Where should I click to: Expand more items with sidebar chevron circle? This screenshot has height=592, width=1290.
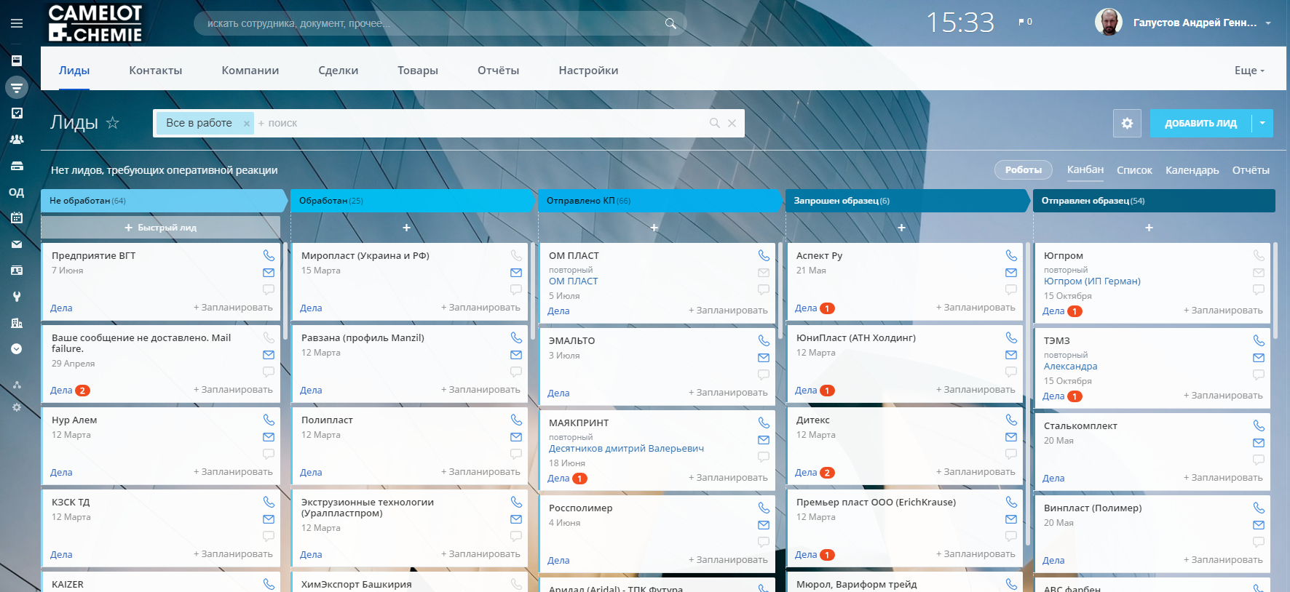17,349
